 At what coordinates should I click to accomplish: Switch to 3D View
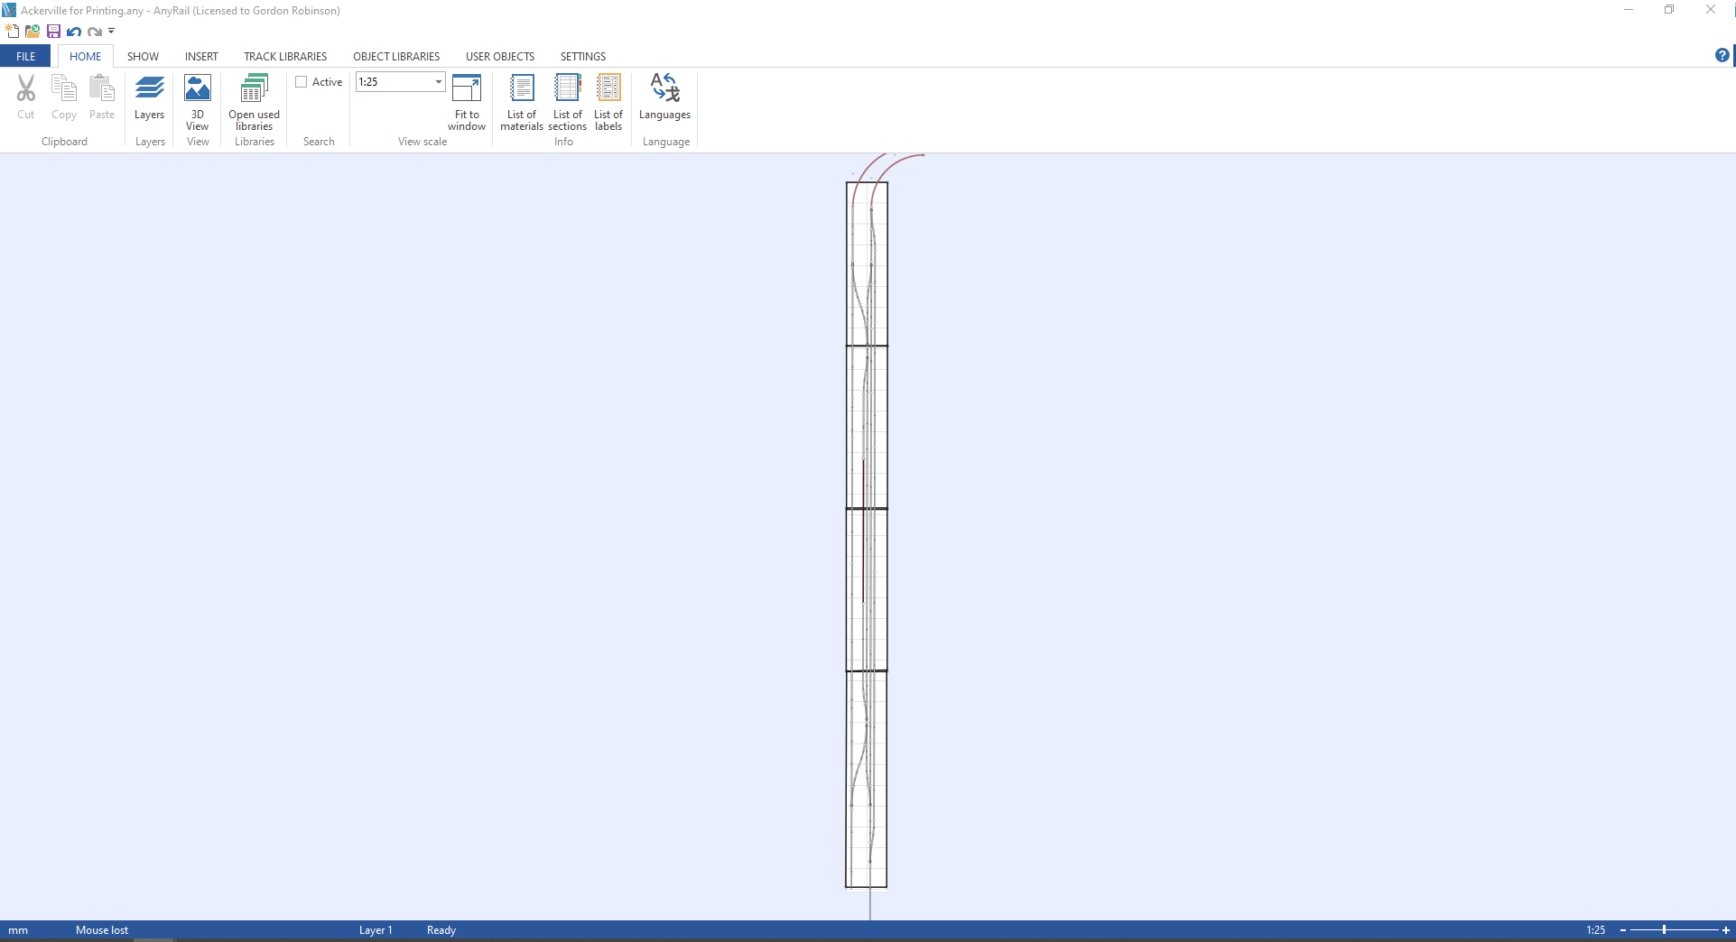pyautogui.click(x=197, y=97)
